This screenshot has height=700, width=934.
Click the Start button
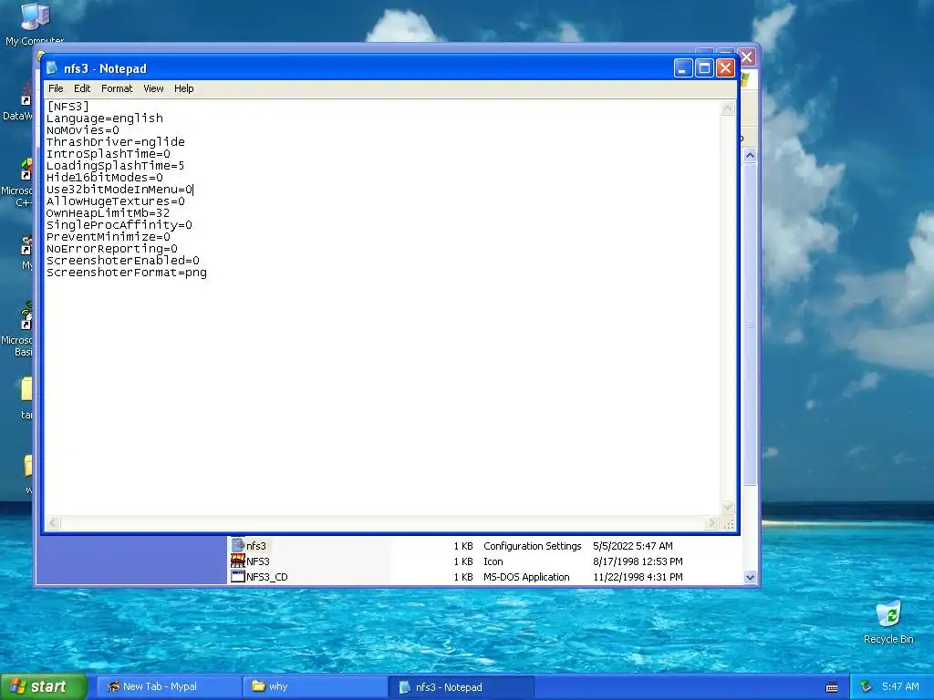coord(43,686)
